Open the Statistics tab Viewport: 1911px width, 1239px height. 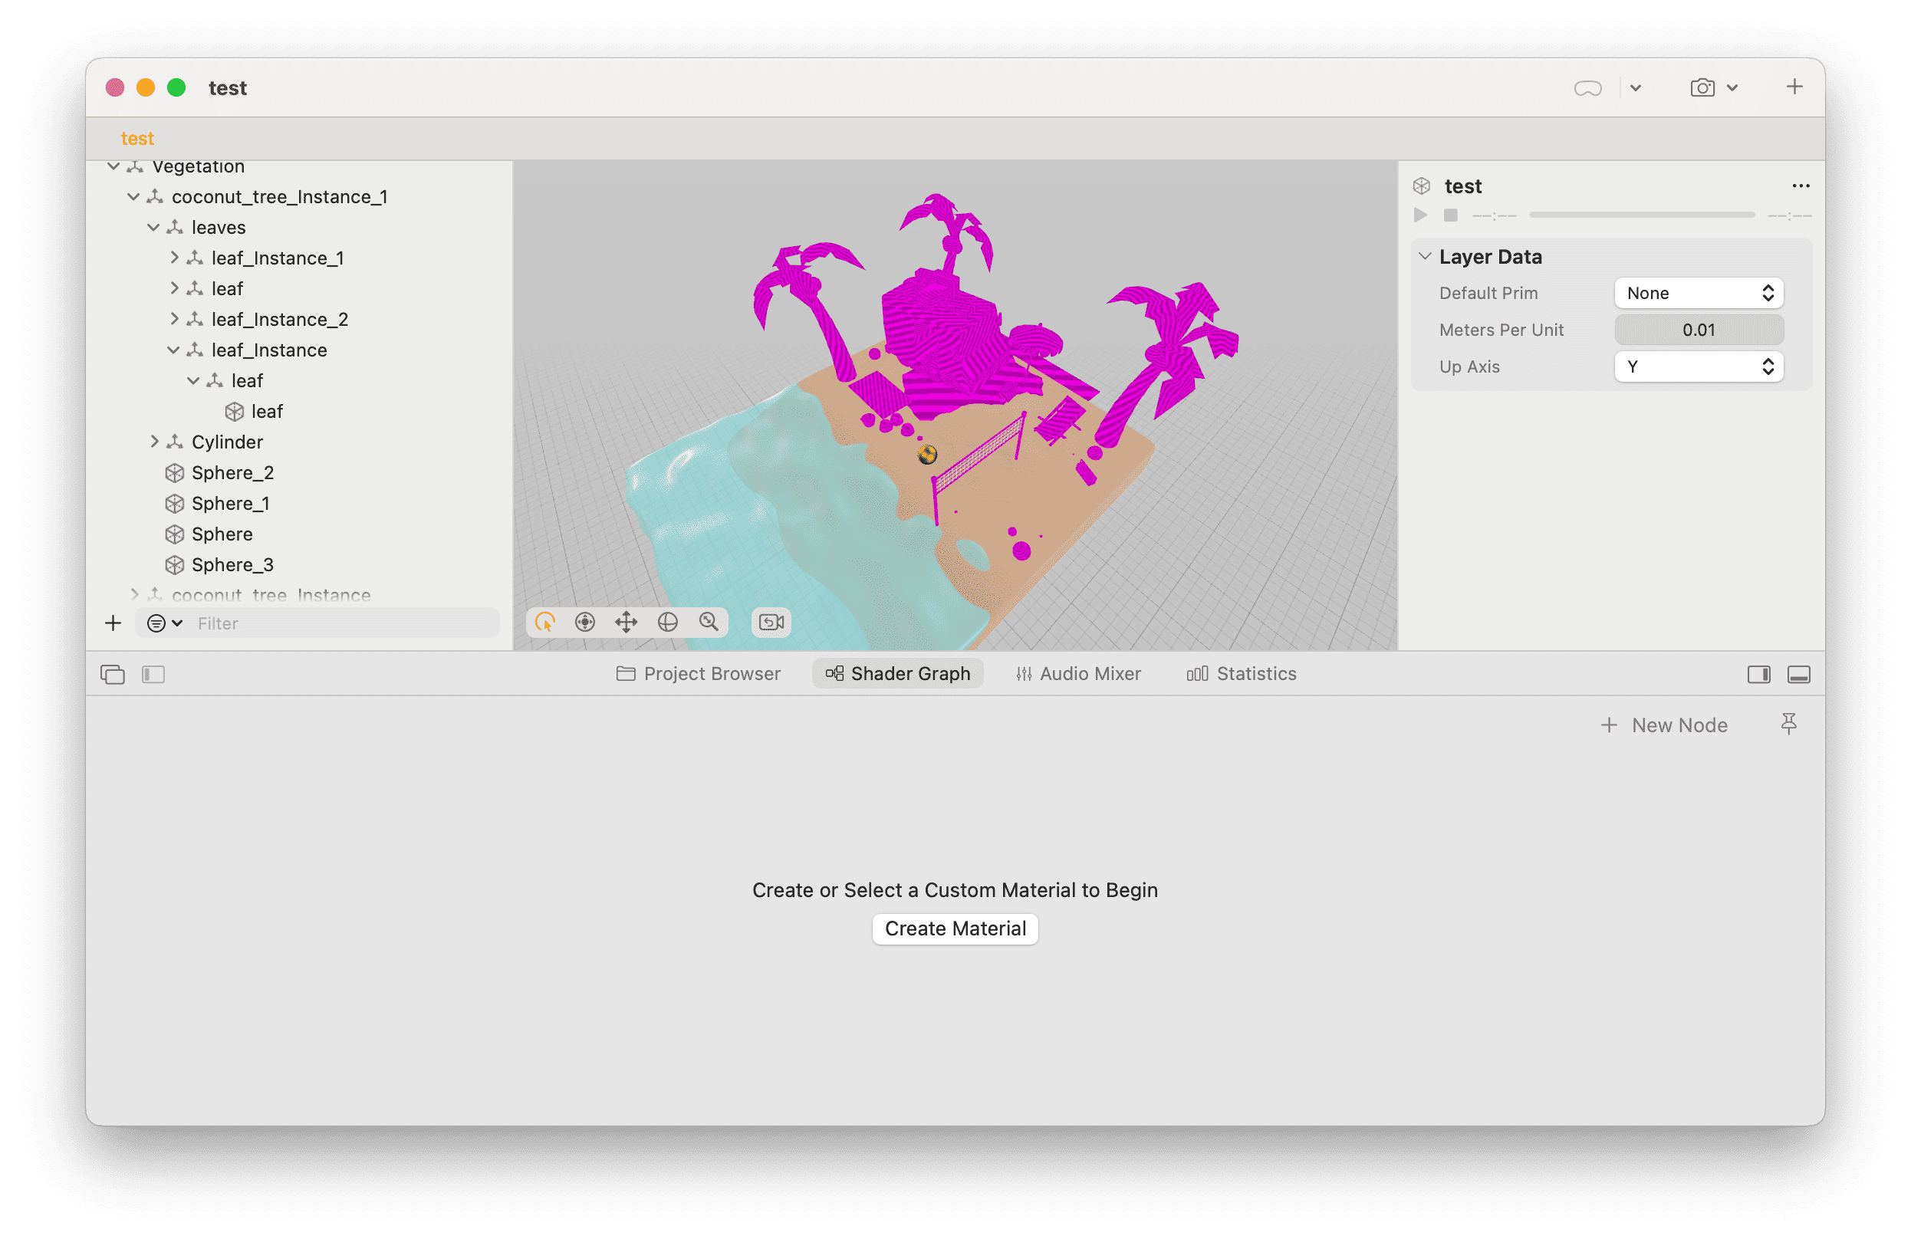click(1242, 674)
